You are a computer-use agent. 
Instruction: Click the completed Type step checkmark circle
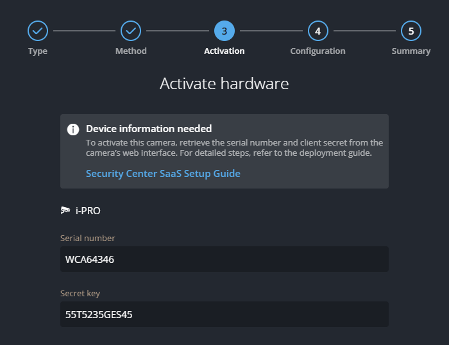click(x=38, y=30)
